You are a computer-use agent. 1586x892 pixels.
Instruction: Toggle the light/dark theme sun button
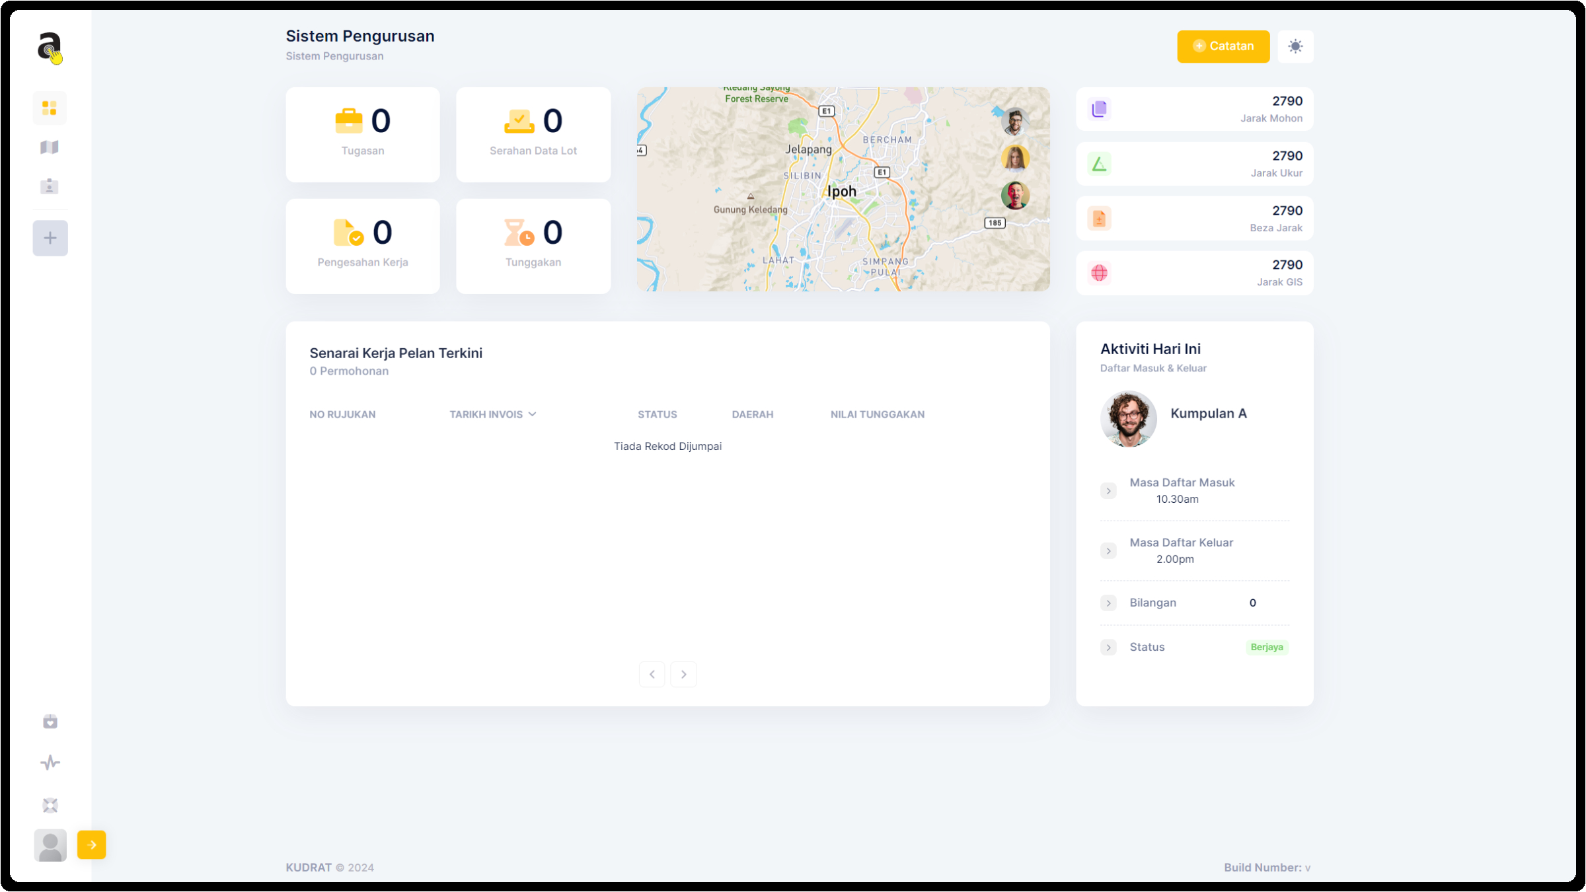[1295, 46]
